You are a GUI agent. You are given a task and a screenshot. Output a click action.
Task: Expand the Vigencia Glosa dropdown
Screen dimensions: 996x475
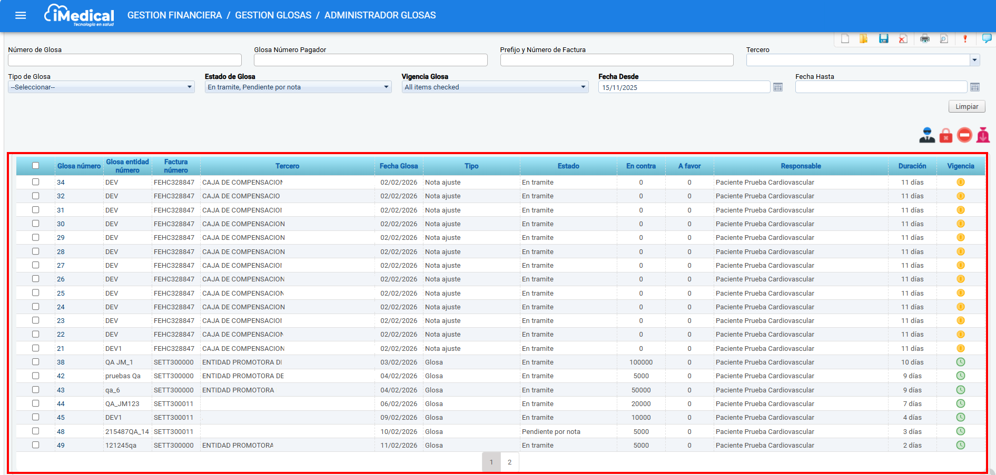point(495,87)
